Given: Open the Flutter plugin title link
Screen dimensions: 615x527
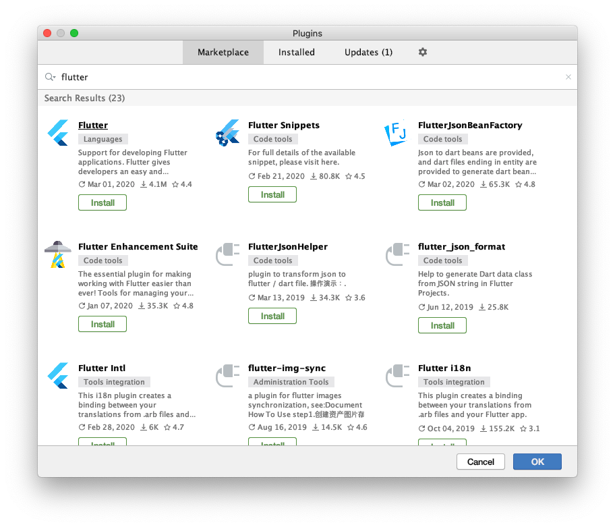Looking at the screenshot, I should point(93,126).
